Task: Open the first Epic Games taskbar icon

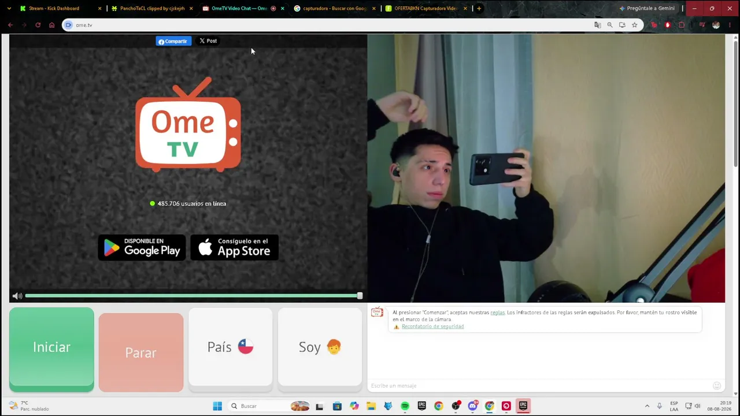Action: click(421, 406)
